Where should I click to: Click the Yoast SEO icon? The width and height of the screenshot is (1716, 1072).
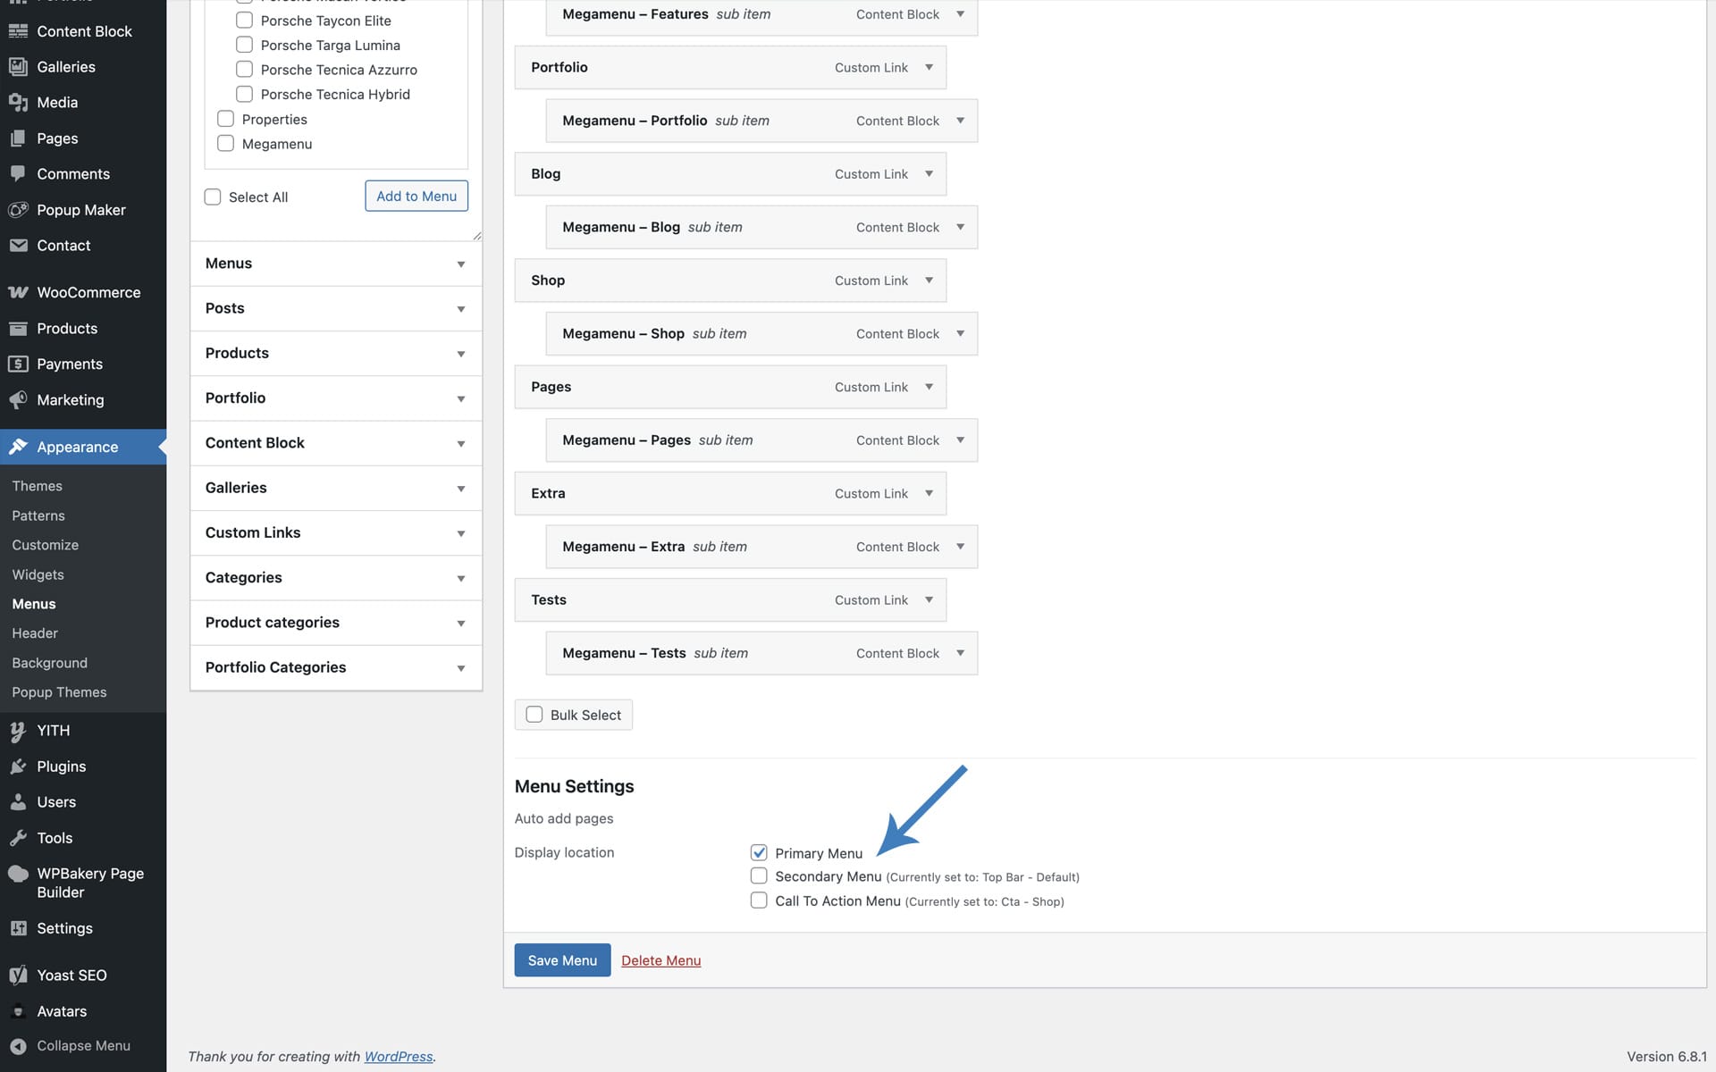coord(18,976)
